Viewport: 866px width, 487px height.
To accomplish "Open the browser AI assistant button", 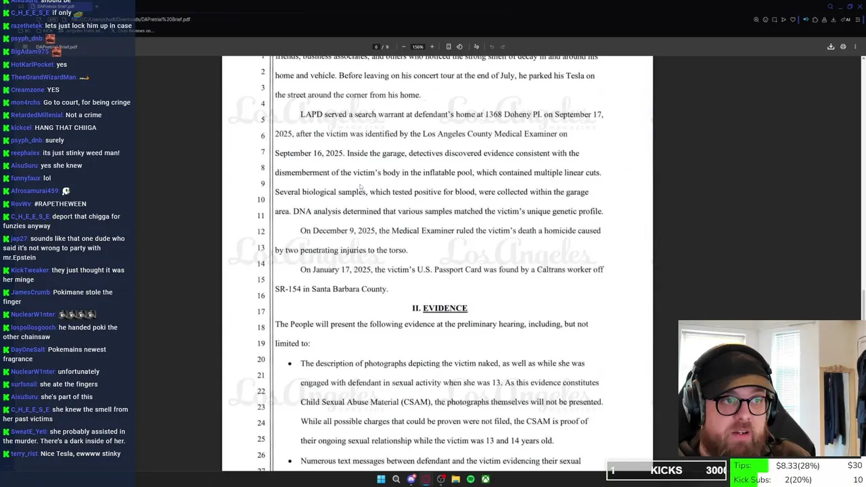I will pos(846,20).
